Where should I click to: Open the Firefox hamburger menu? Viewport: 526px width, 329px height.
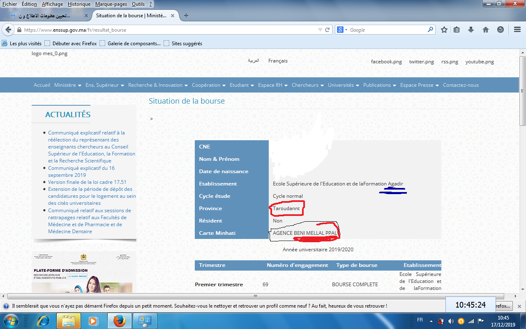point(517,30)
